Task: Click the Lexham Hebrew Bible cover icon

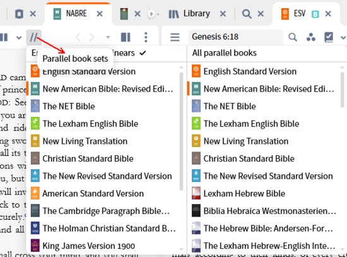Action: [196, 193]
